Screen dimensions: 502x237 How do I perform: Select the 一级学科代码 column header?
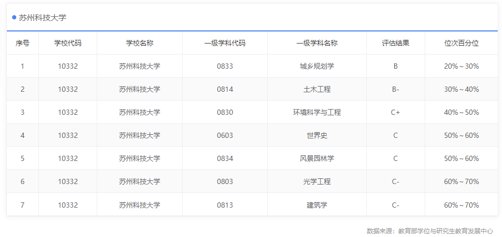pos(225,43)
